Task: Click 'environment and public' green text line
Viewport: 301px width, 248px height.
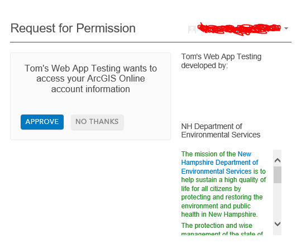Action: pos(216,206)
